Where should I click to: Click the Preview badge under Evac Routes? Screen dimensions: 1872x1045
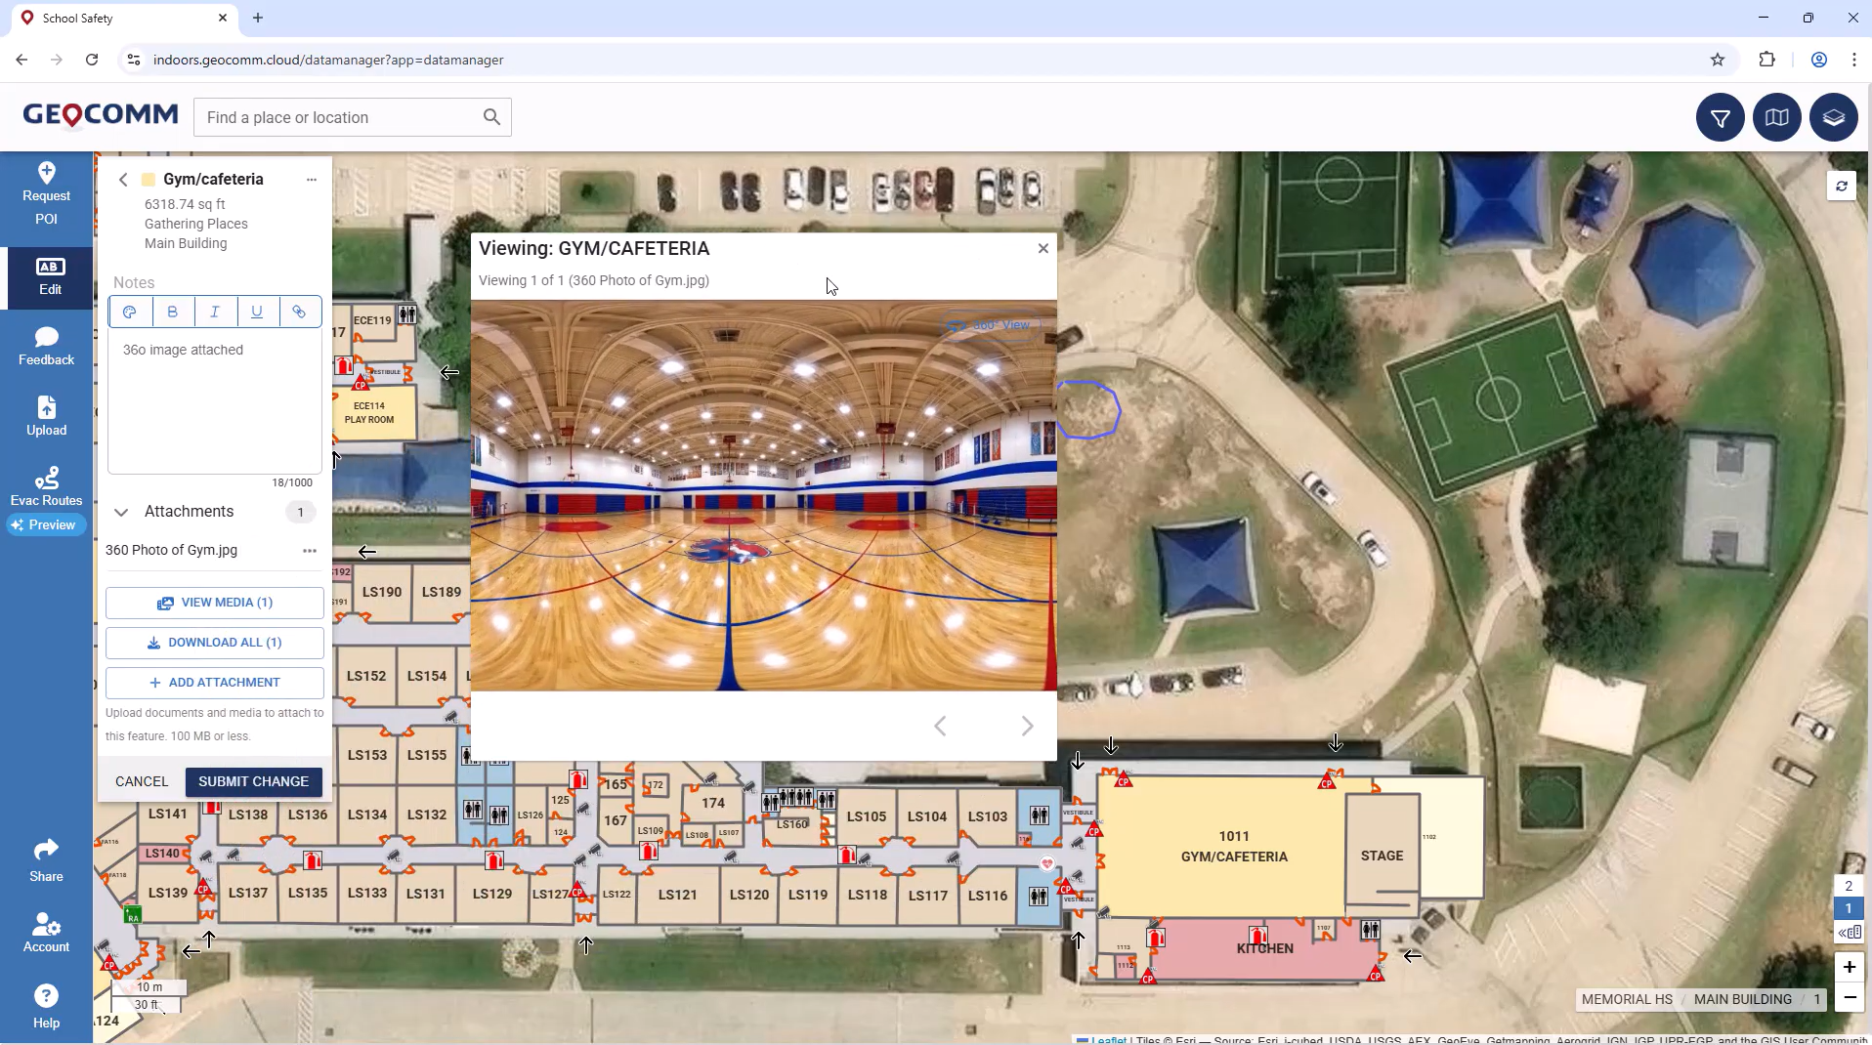[46, 525]
